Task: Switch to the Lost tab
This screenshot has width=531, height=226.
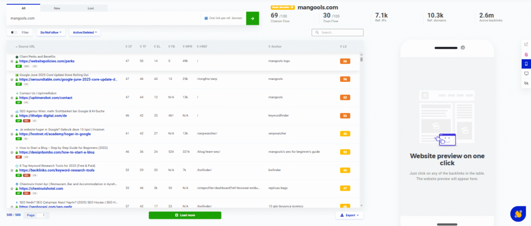Action: [x=91, y=8]
